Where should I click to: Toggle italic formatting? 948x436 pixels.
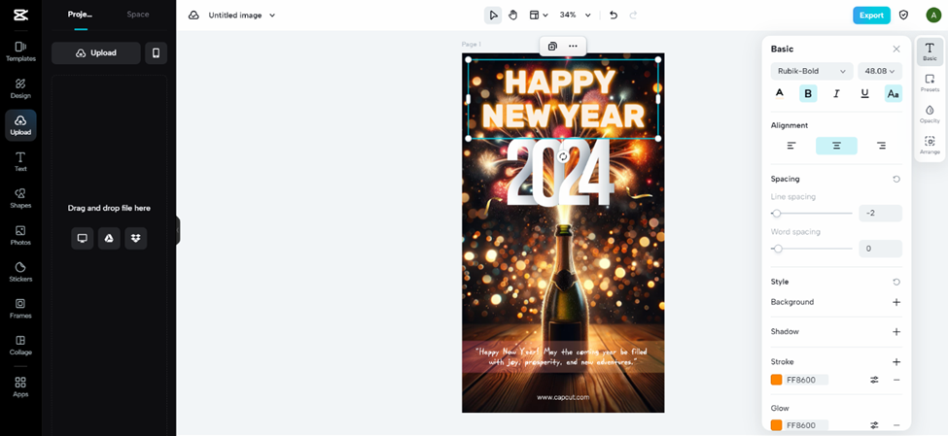coord(837,93)
